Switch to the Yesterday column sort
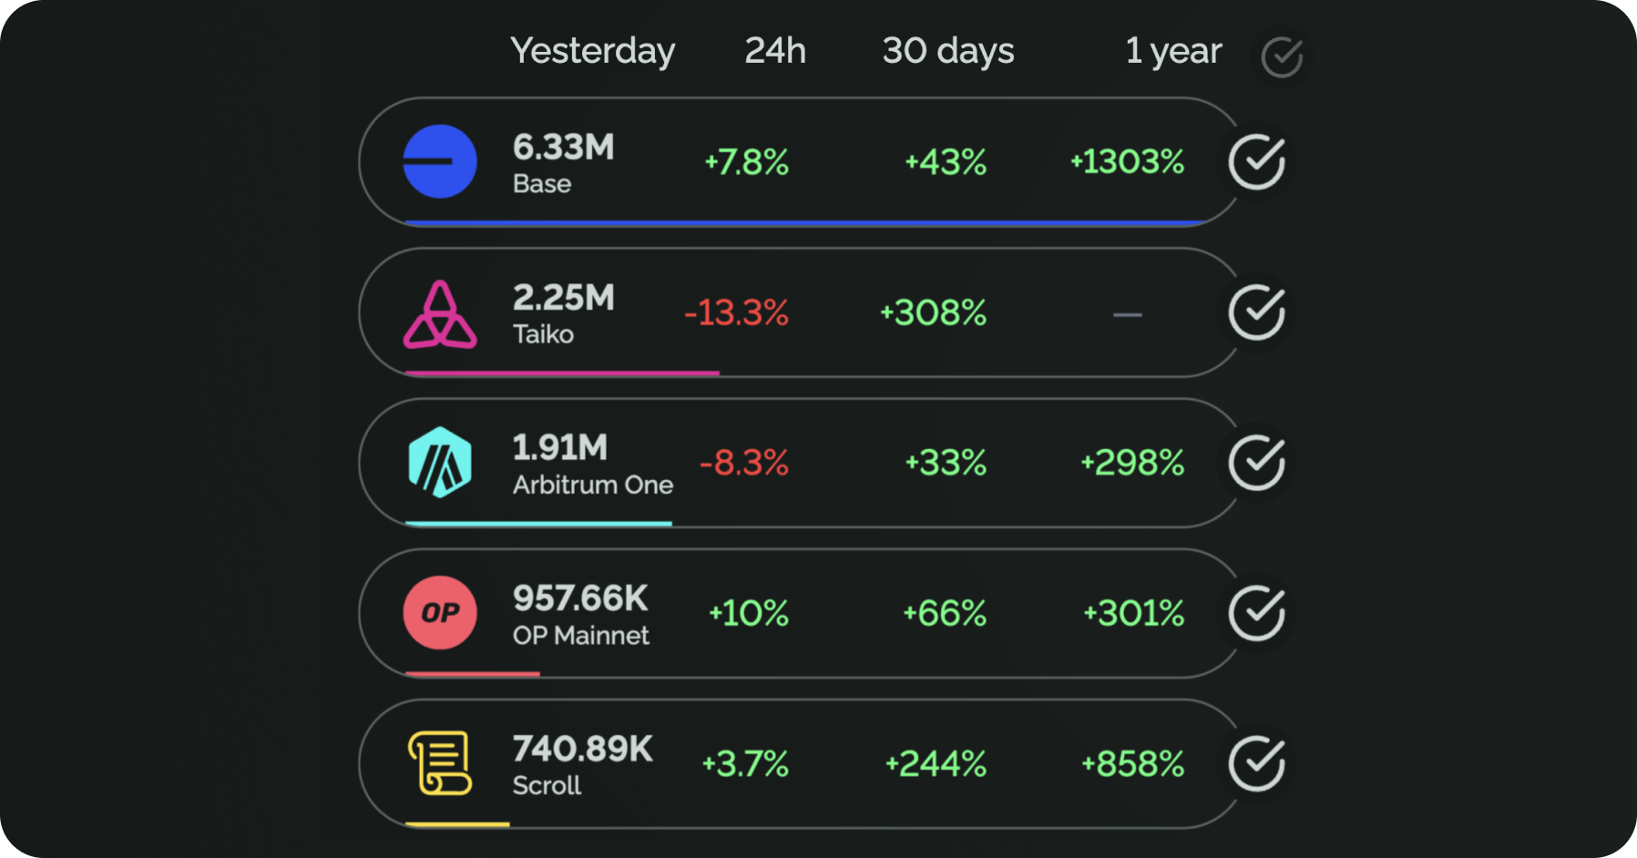Viewport: 1637px width, 858px height. (x=593, y=51)
